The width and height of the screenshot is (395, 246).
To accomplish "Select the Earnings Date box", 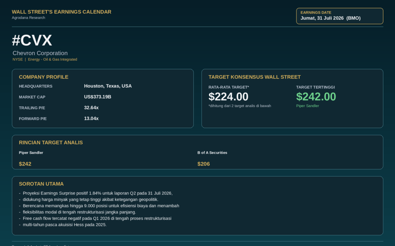I will (x=340, y=16).
